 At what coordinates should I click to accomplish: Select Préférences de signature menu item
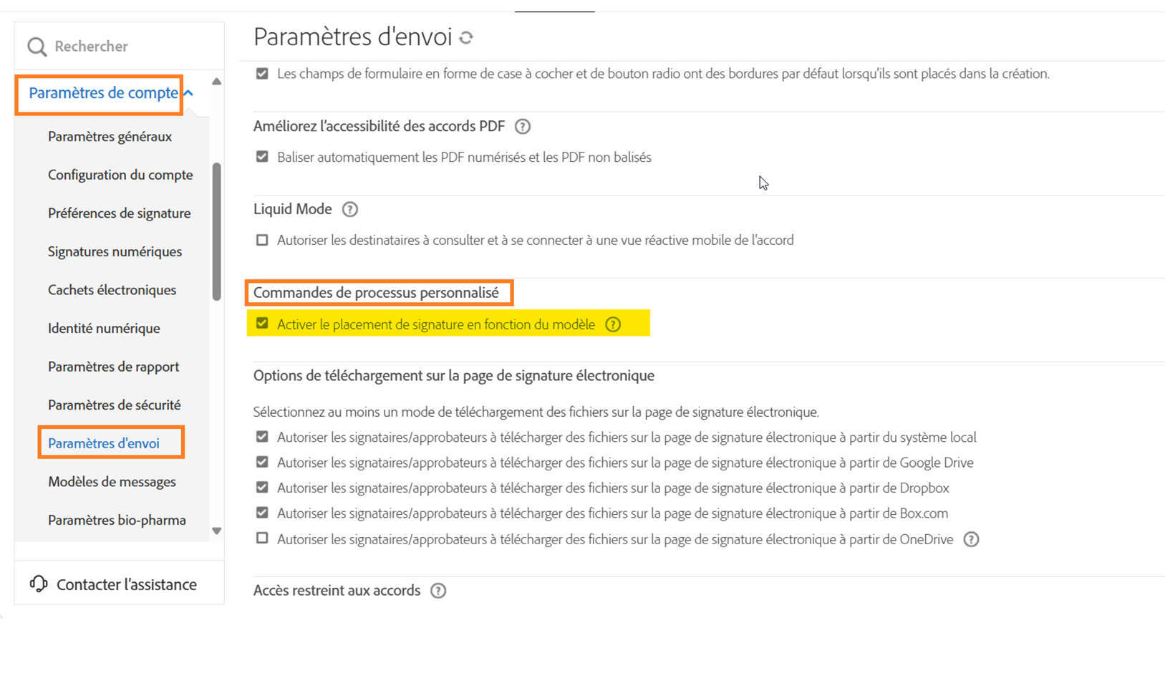point(119,213)
